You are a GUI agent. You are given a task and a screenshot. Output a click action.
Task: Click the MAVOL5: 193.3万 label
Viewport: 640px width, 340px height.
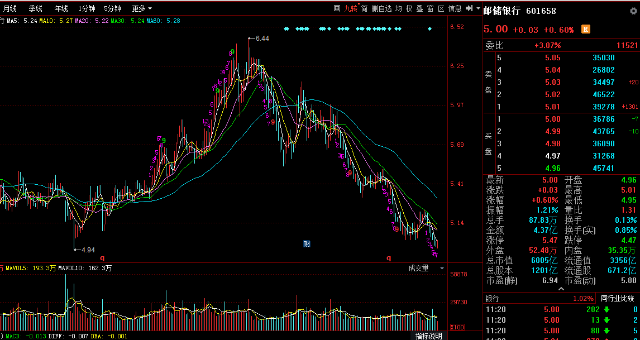click(31, 268)
